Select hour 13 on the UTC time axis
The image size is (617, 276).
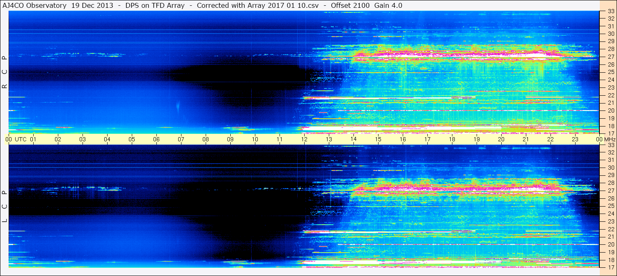click(329, 139)
